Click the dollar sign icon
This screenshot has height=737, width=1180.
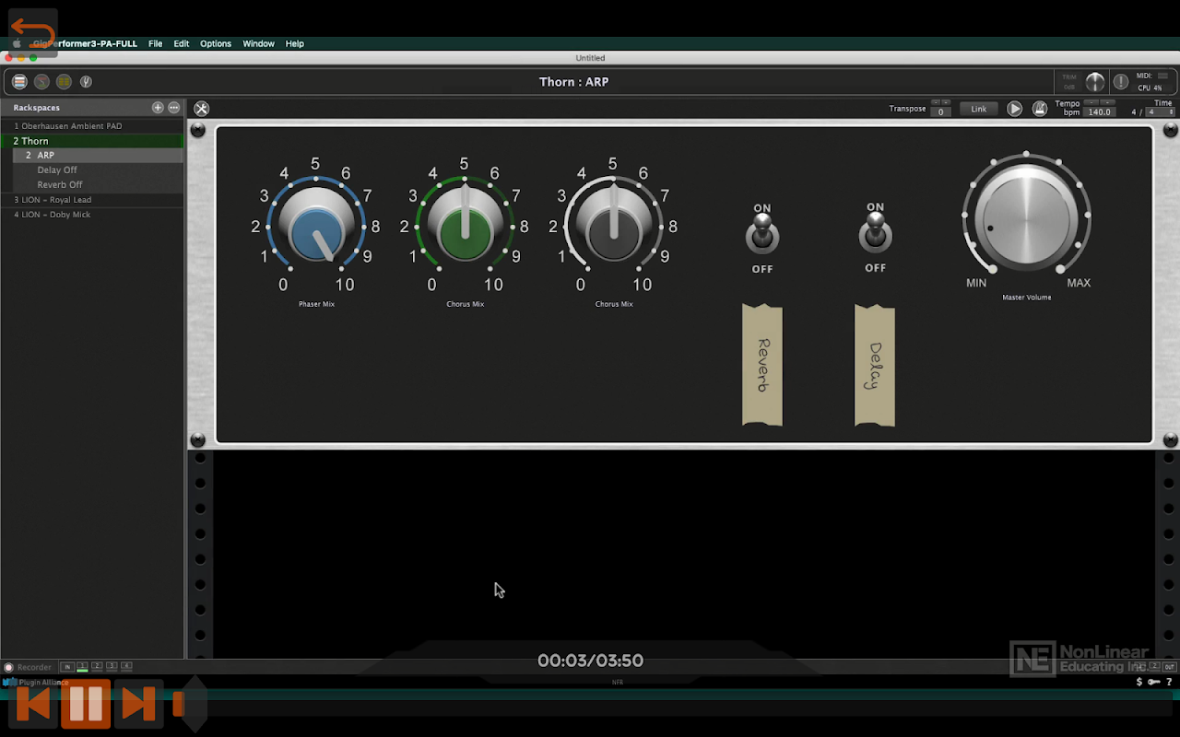[1140, 683]
